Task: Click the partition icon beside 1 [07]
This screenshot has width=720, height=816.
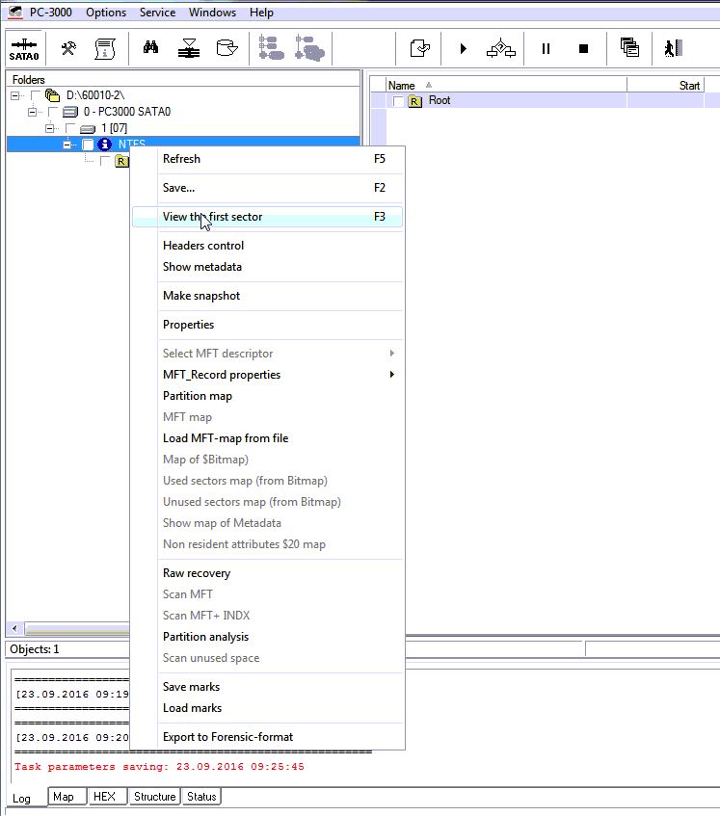Action: coord(88,128)
